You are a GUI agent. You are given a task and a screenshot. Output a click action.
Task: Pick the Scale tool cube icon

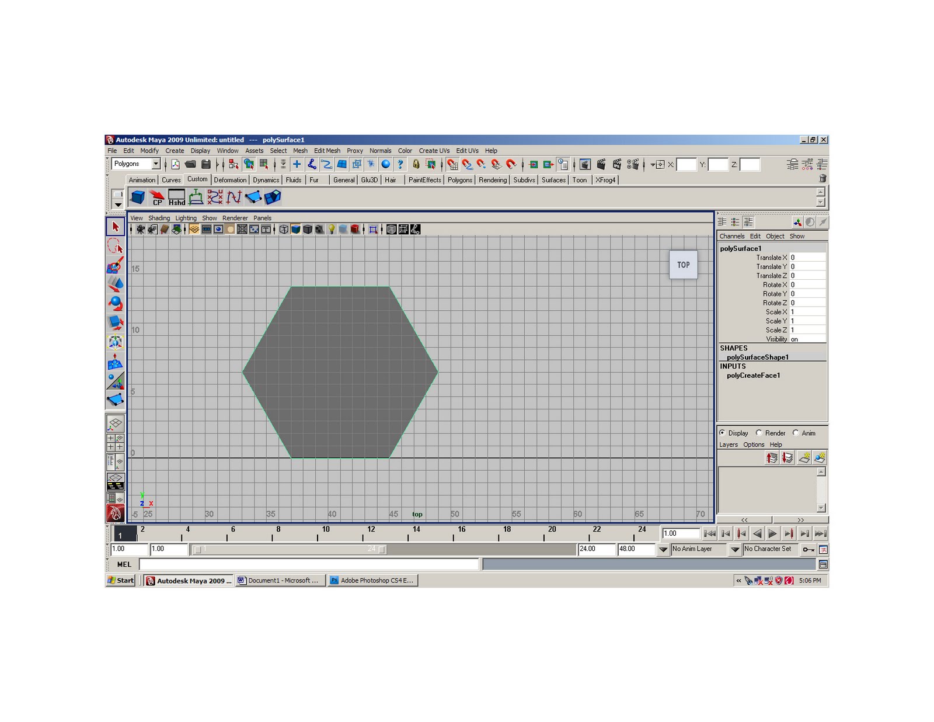tap(115, 322)
